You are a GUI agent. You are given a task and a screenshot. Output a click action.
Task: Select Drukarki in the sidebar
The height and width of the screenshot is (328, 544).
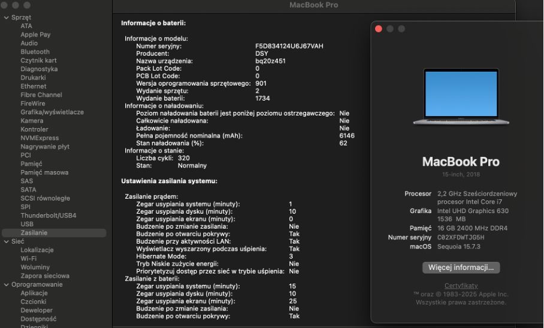click(x=34, y=78)
